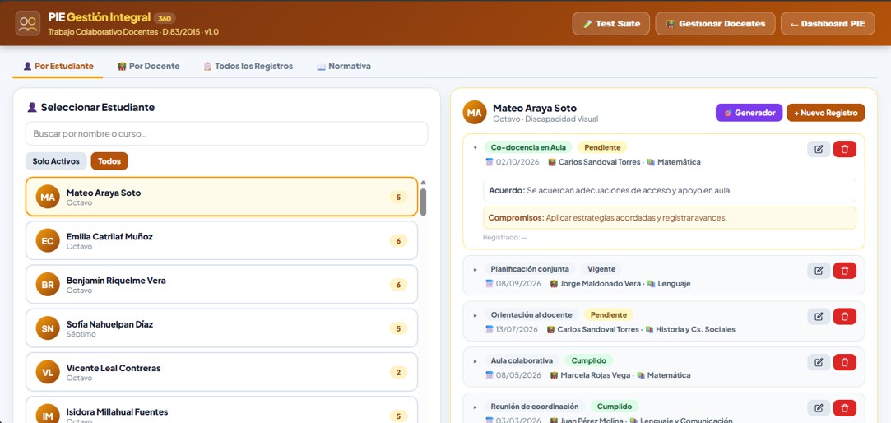Click the record count badge 6 for Emilia Catrilaf
Viewport: 891px width, 423px height.
click(x=398, y=241)
